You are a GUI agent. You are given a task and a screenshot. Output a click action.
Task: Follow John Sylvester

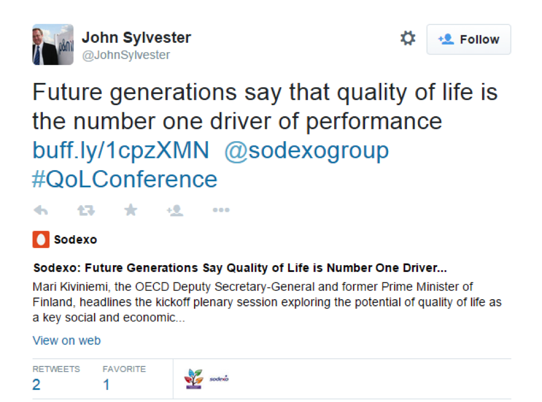coord(469,39)
